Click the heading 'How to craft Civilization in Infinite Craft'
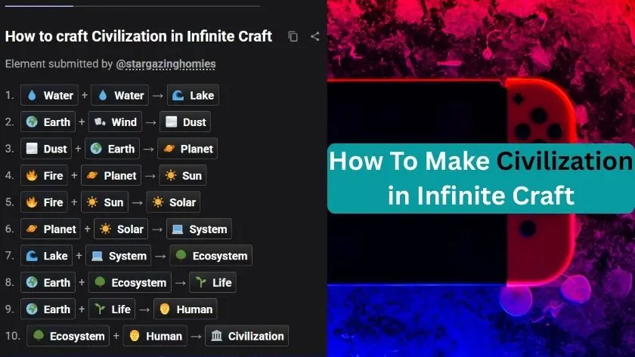 138,36
